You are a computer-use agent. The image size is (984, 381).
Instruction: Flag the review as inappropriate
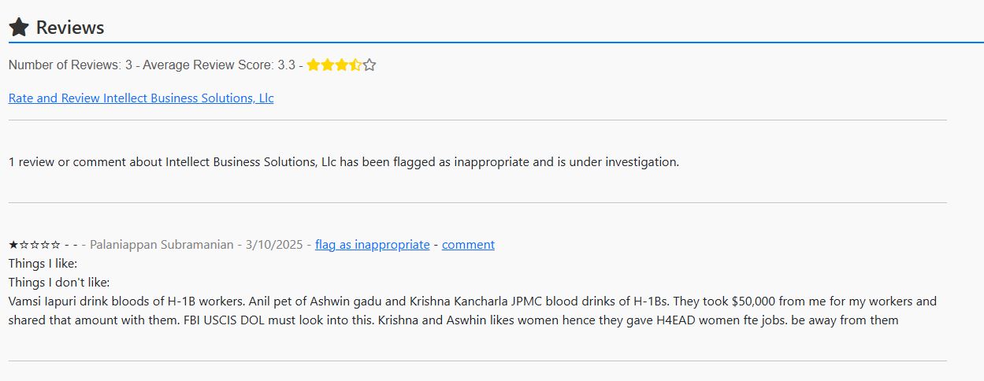[x=372, y=245]
